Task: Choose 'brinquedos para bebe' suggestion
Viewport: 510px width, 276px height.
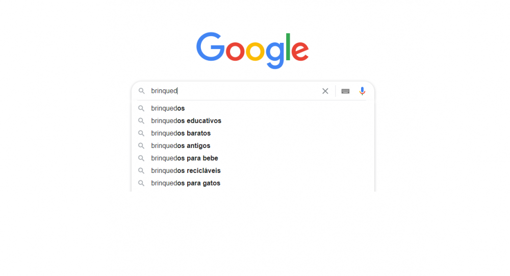Action: 185,158
